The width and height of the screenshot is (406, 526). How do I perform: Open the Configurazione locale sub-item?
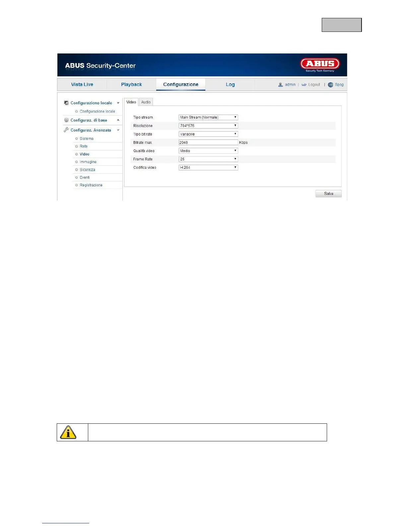pos(97,111)
